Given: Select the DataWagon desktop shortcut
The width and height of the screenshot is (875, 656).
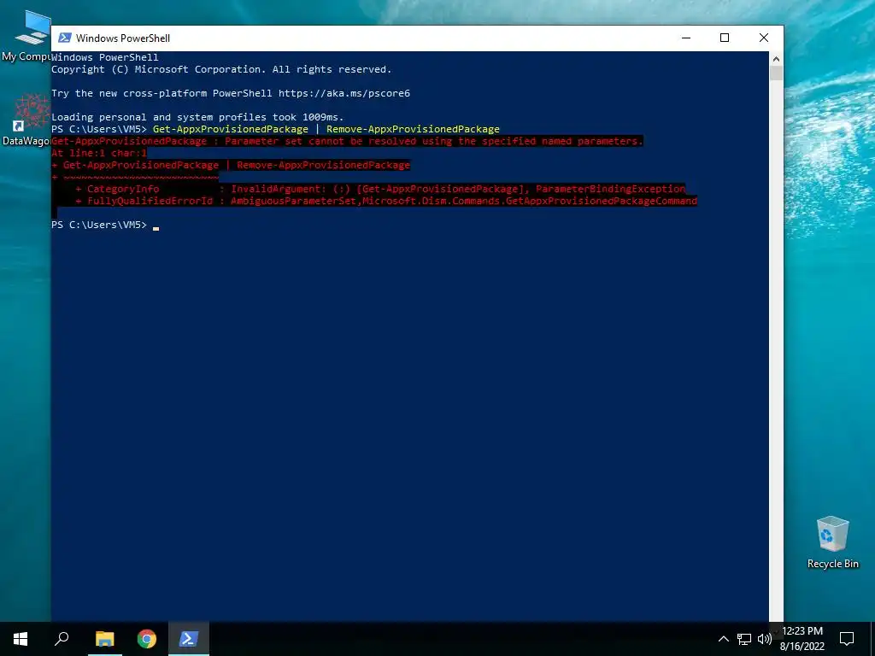Looking at the screenshot, I should (x=26, y=120).
